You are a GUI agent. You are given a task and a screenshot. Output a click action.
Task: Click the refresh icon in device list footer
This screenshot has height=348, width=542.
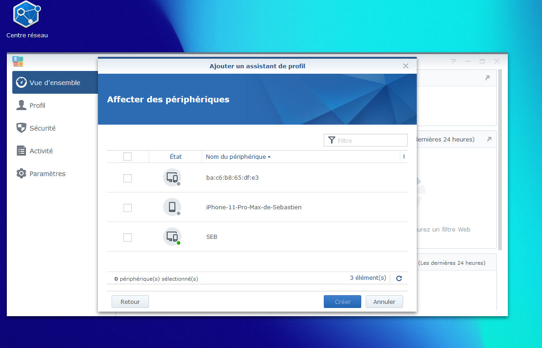[399, 278]
